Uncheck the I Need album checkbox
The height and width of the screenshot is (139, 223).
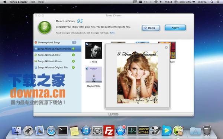(x=87, y=44)
